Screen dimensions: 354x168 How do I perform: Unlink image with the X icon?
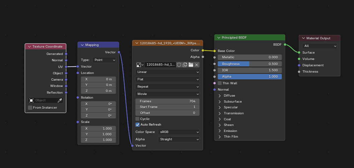[x=197, y=65]
